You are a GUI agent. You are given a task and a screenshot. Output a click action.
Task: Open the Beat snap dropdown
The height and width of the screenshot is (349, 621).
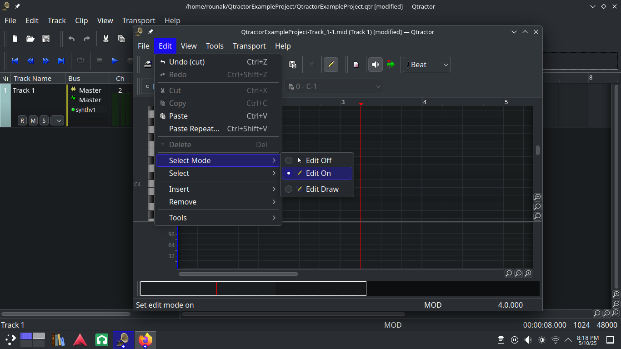coord(427,65)
